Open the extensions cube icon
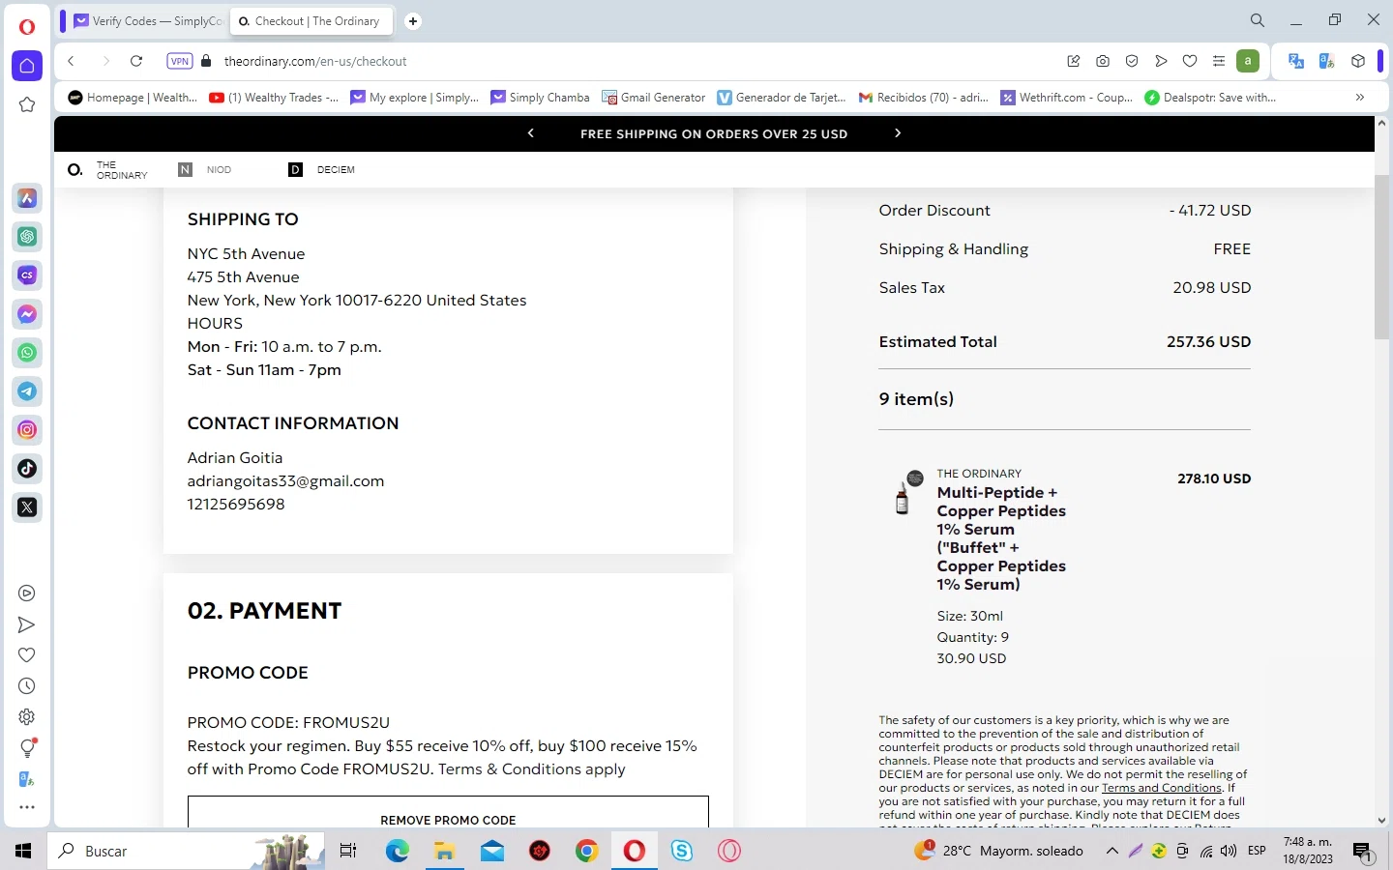1393x870 pixels. (x=1358, y=61)
